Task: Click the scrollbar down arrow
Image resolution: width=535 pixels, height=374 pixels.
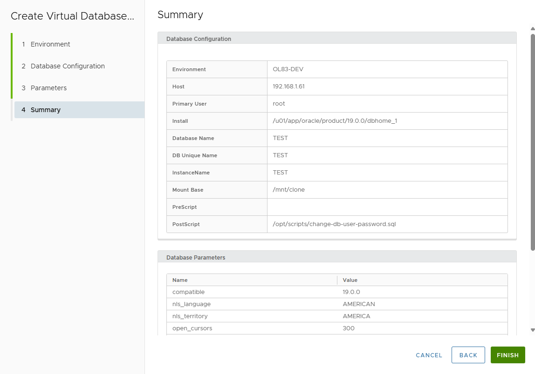Action: click(533, 329)
